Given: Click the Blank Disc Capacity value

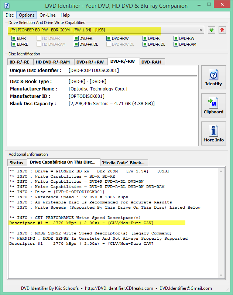Looking at the screenshot, I should 112,104.
